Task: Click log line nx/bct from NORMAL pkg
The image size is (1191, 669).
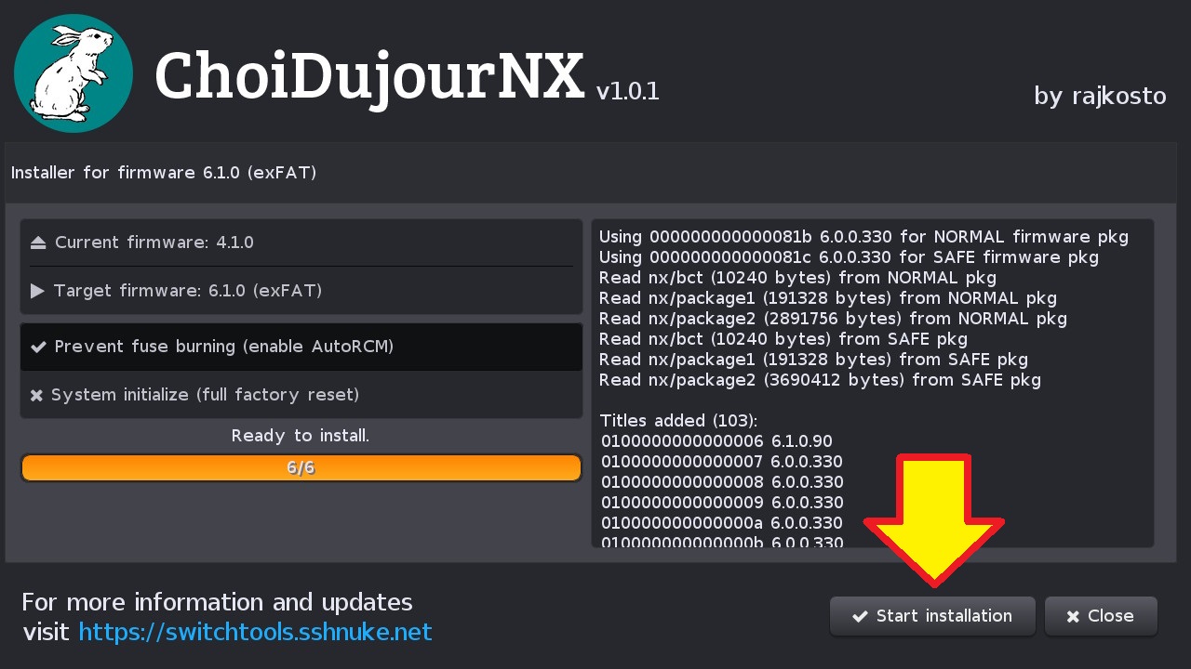Action: [x=797, y=278]
